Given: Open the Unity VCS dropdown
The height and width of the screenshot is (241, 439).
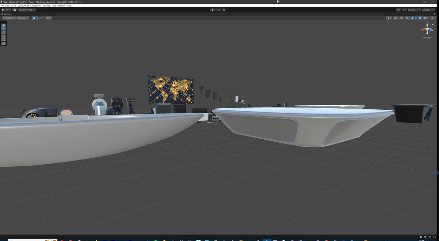Looking at the screenshot, I should [x=27, y=10].
